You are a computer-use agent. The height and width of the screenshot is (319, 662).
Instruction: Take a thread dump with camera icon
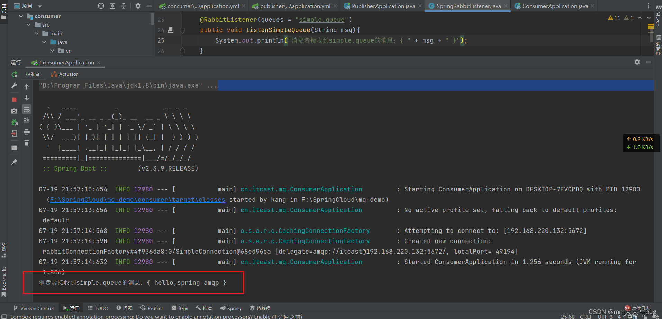14,111
